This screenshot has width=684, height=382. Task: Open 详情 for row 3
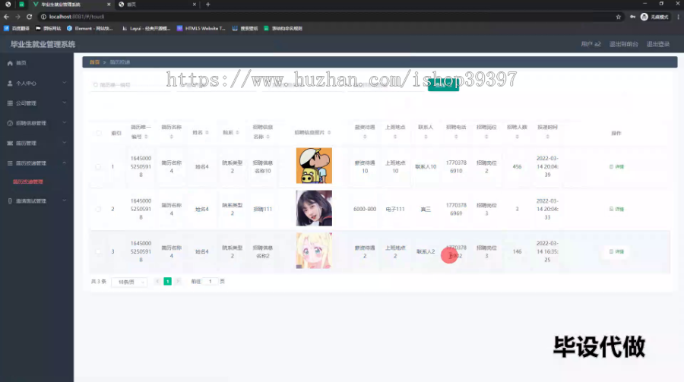click(x=616, y=251)
